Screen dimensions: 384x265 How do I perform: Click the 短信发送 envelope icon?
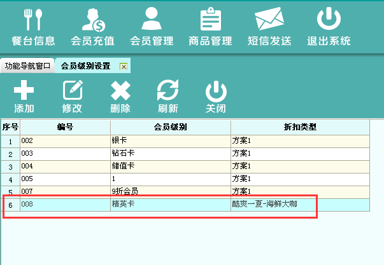[x=269, y=20]
